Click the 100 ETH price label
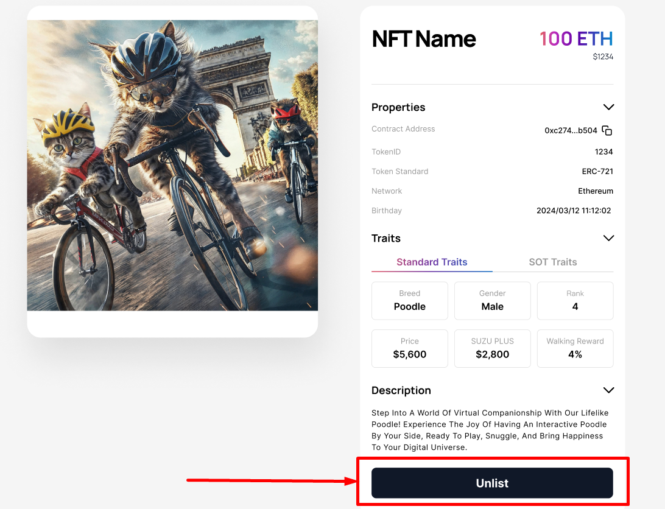 point(575,39)
